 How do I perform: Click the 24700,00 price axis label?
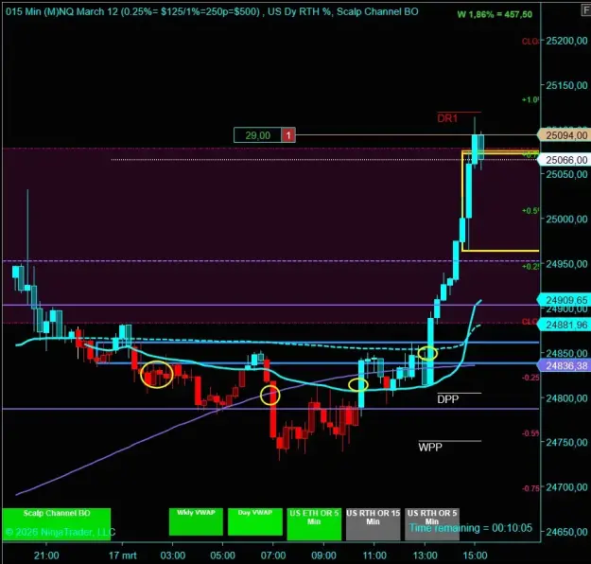[x=566, y=487]
